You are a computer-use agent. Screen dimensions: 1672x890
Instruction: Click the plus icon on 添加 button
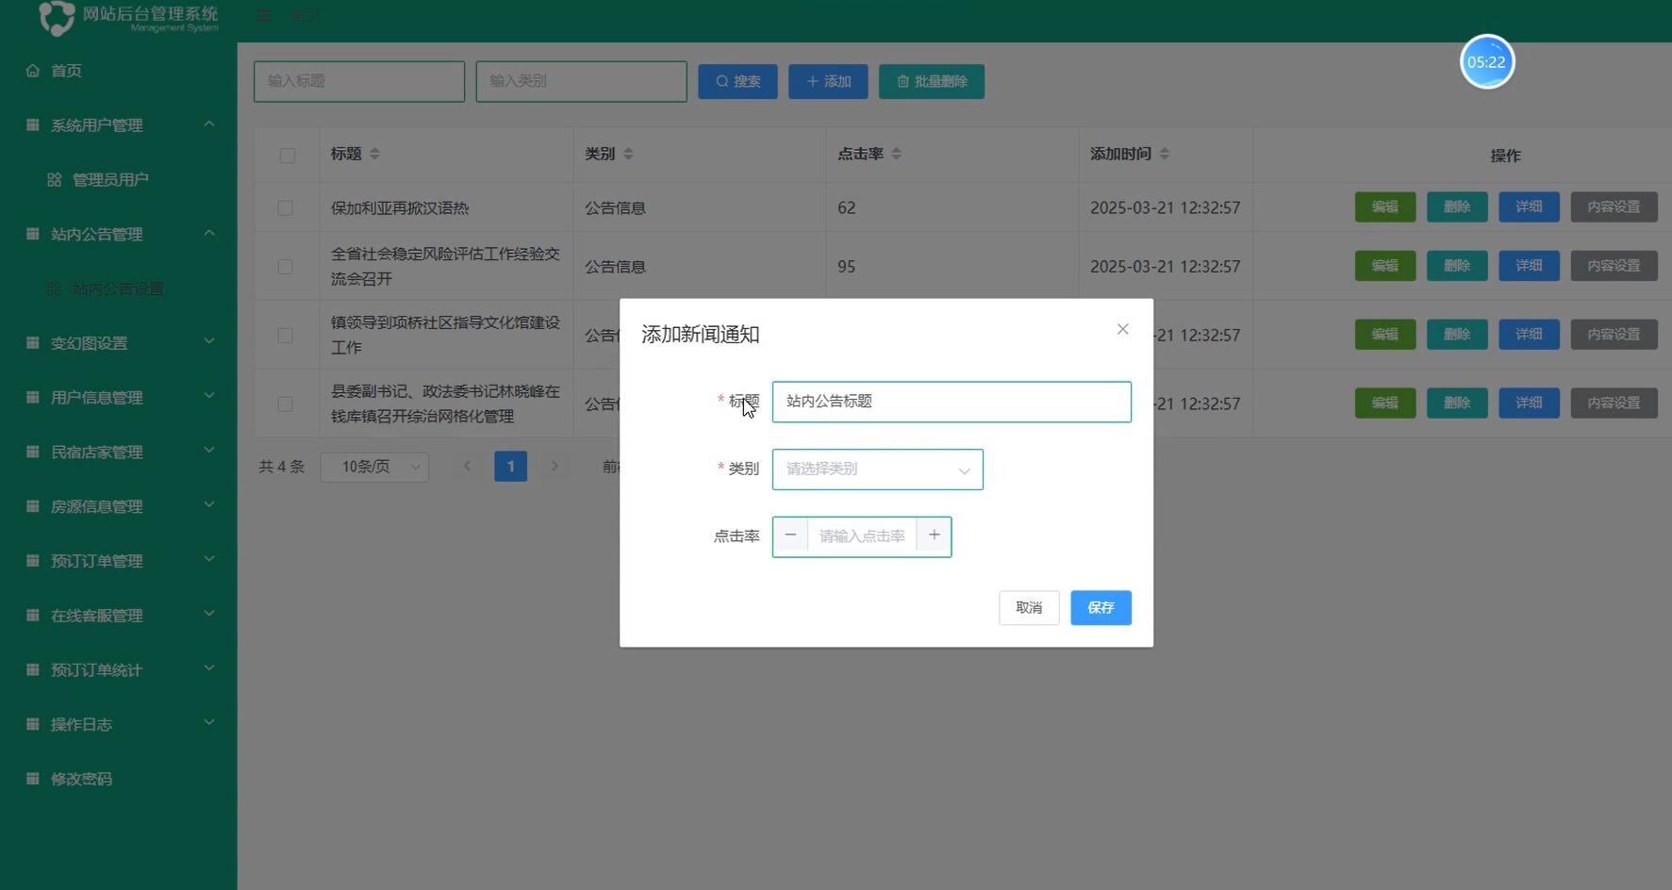[811, 81]
